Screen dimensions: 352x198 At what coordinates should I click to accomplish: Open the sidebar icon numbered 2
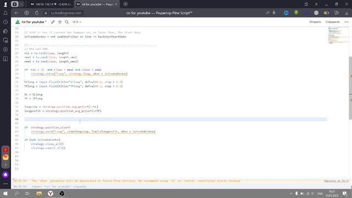coord(5,59)
